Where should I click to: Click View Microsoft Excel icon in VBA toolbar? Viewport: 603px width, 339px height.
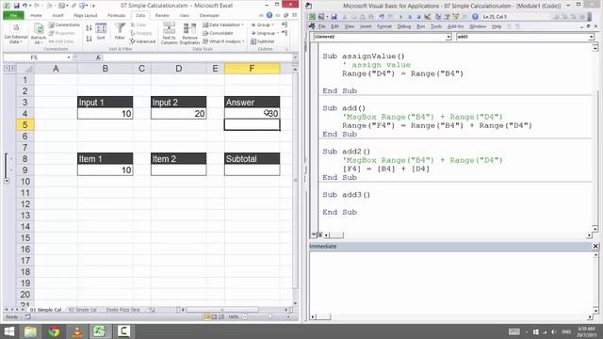[x=312, y=17]
